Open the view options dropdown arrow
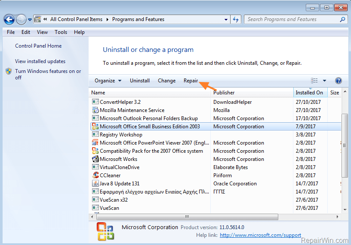Viewport: 351px width, 245px height. pyautogui.click(x=324, y=81)
